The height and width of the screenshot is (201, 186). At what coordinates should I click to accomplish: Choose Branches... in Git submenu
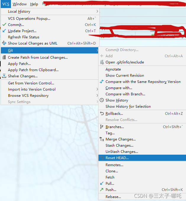[142, 127]
